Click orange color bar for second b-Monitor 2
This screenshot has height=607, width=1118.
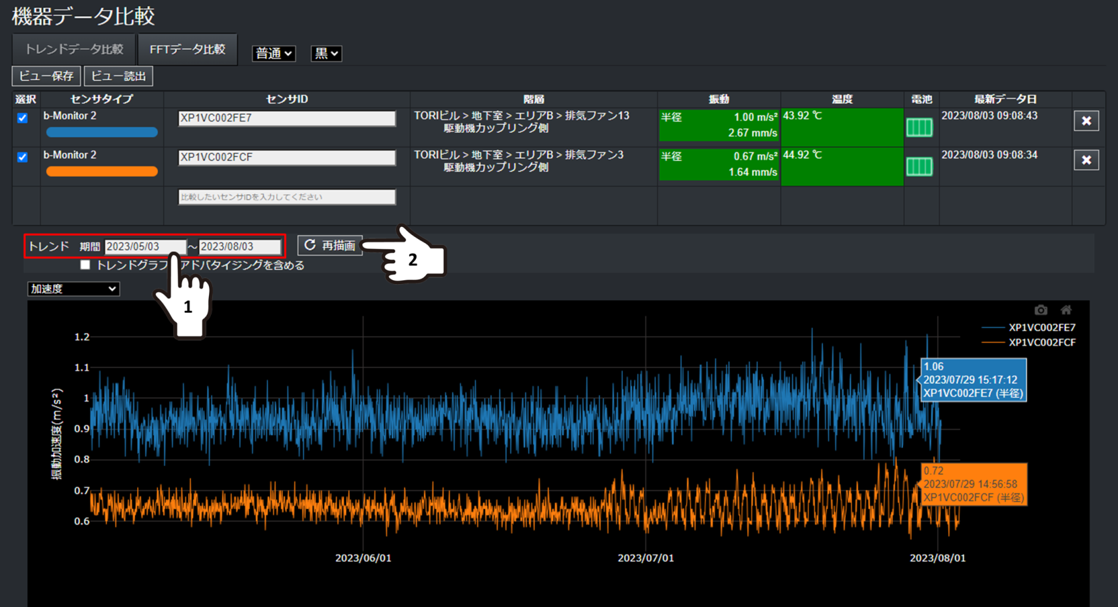point(102,172)
